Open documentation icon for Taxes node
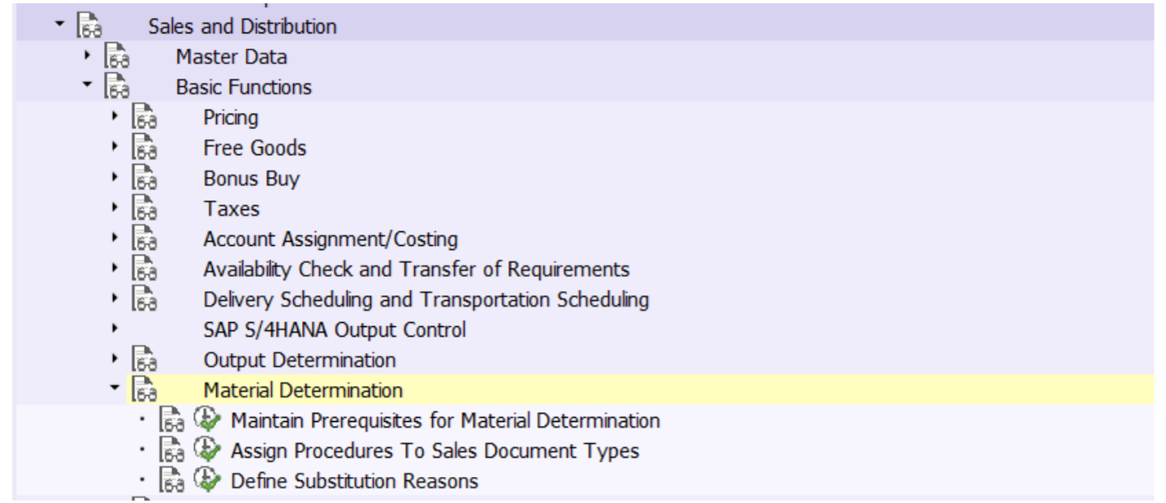 144,209
